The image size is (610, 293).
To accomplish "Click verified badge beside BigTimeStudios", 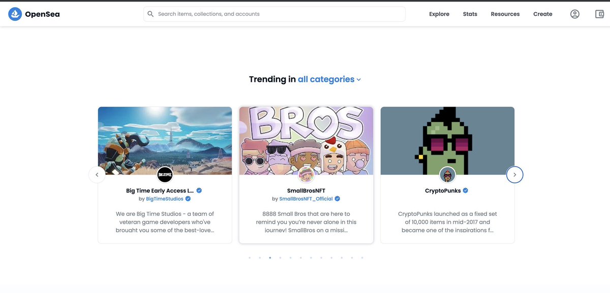I will point(188,199).
